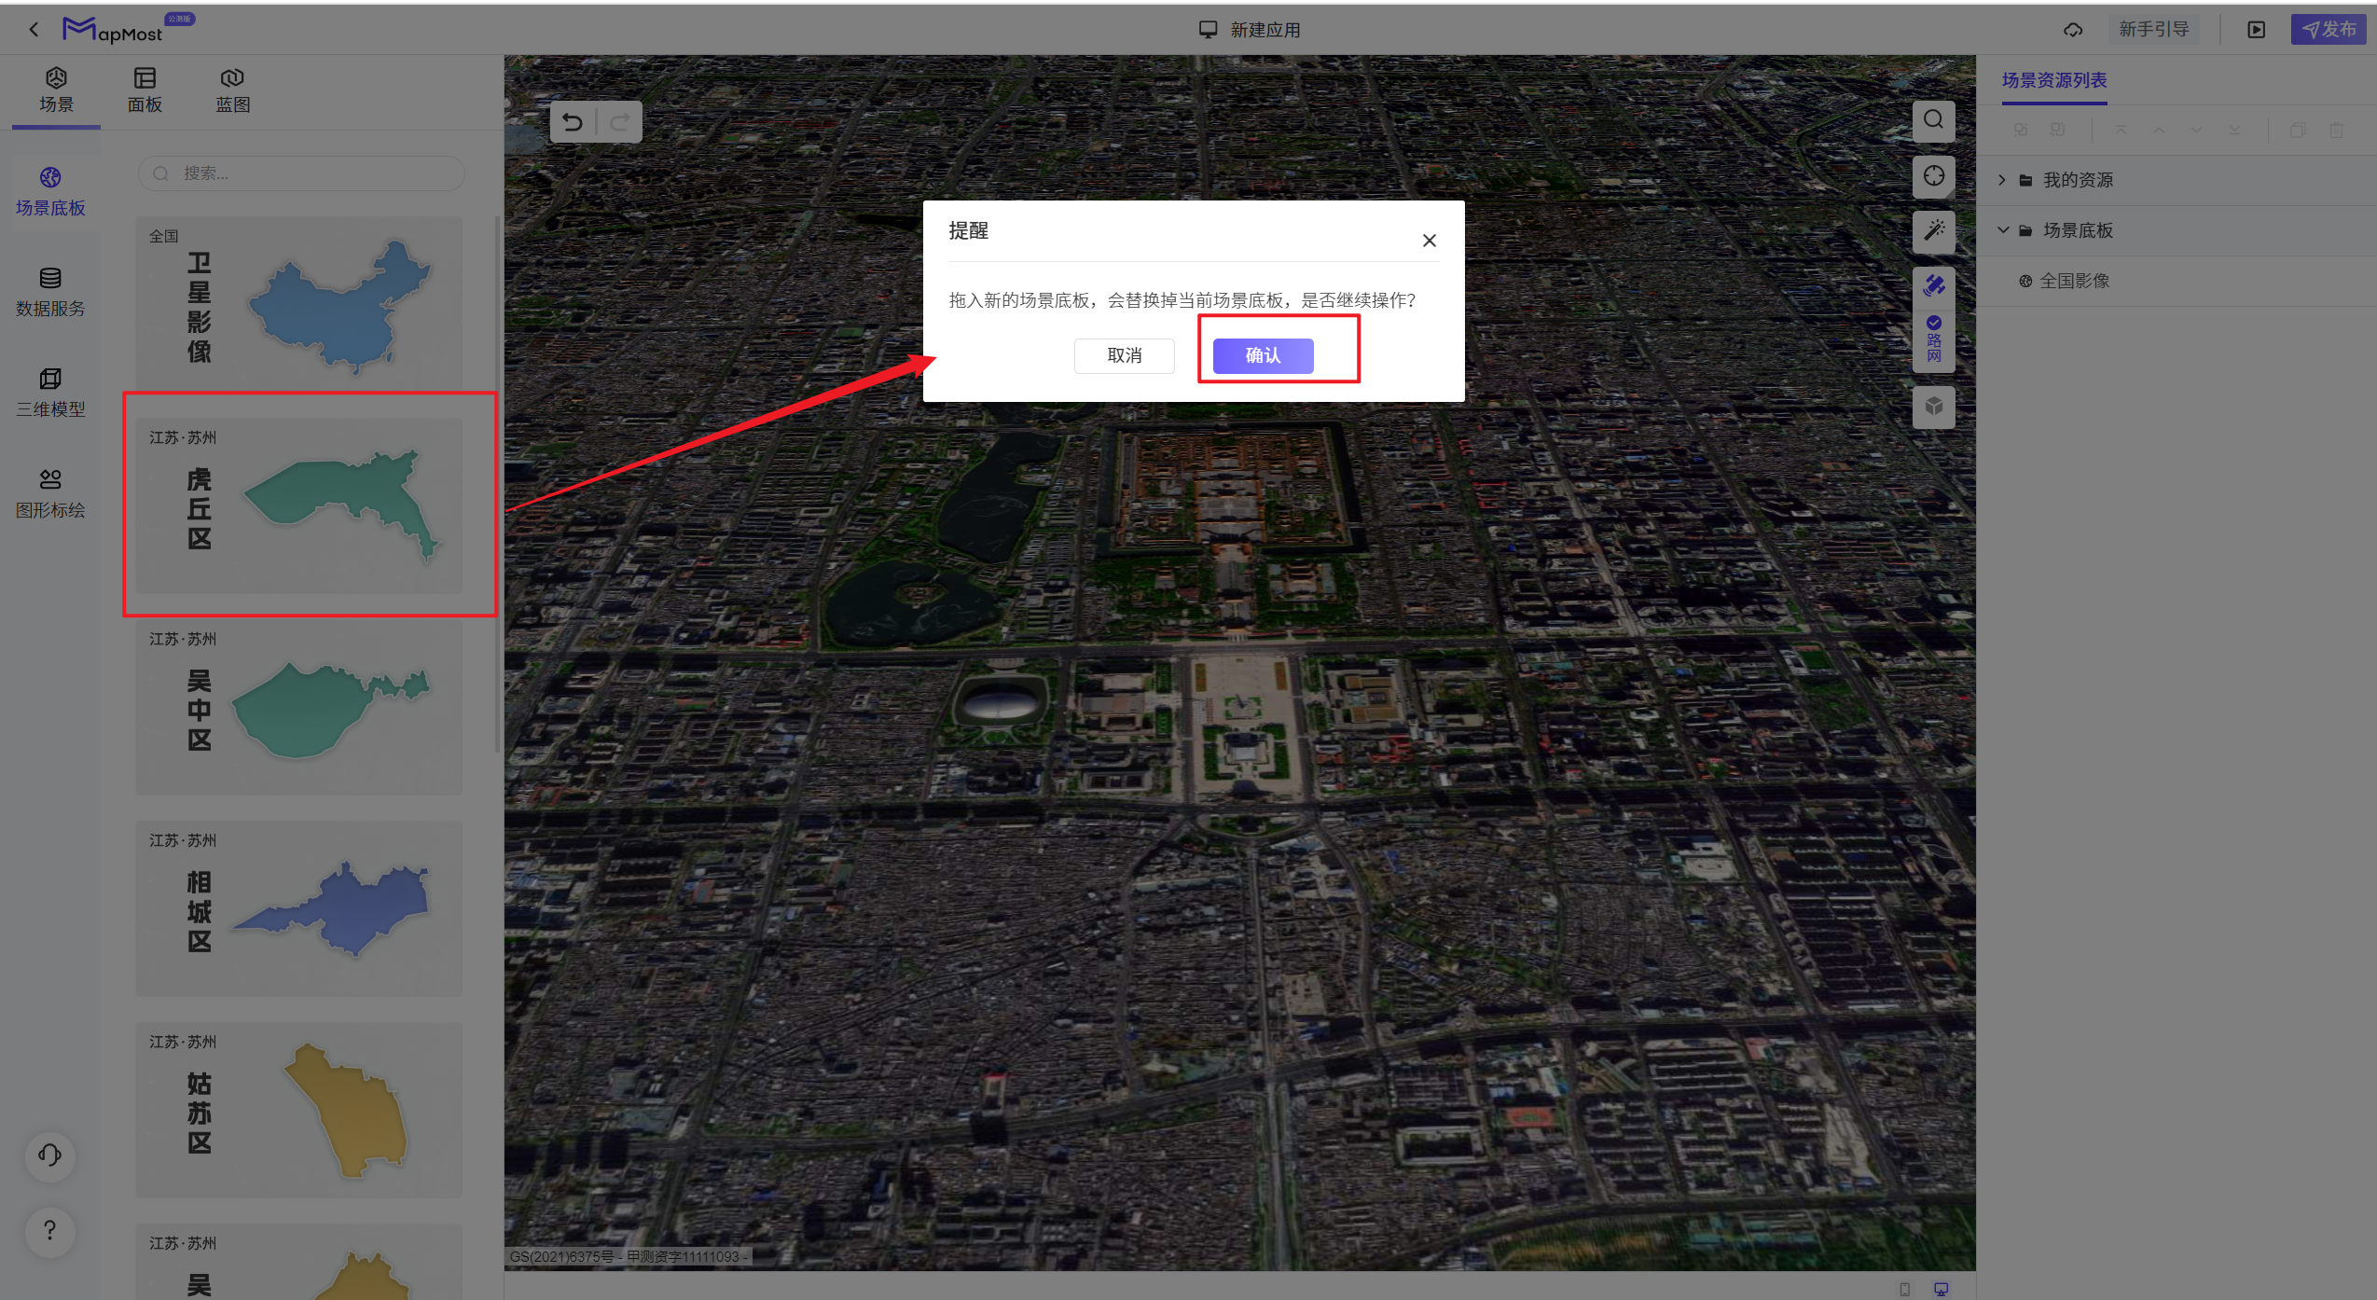Switch to the 面板 tab
Viewport: 2377px width, 1300px height.
point(145,90)
